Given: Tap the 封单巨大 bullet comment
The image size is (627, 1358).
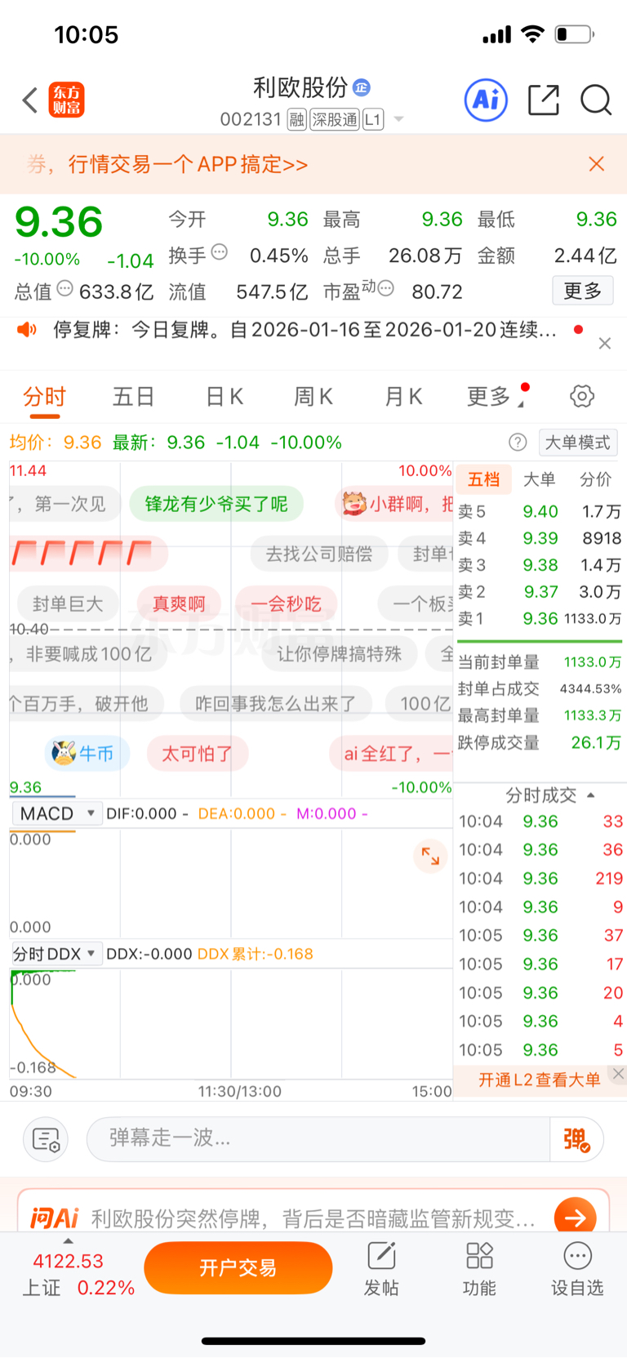Looking at the screenshot, I should [66, 604].
